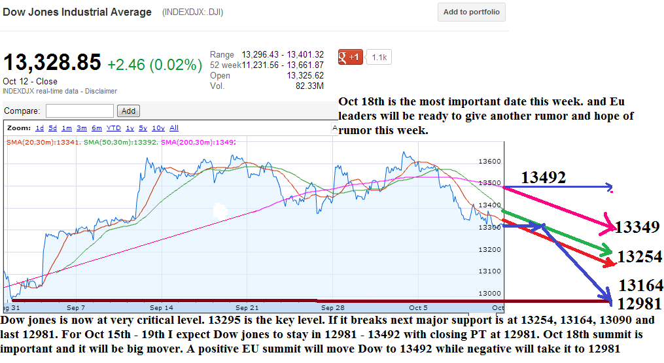Click the 13254 target number
The width and height of the screenshot is (664, 363).
click(x=639, y=256)
